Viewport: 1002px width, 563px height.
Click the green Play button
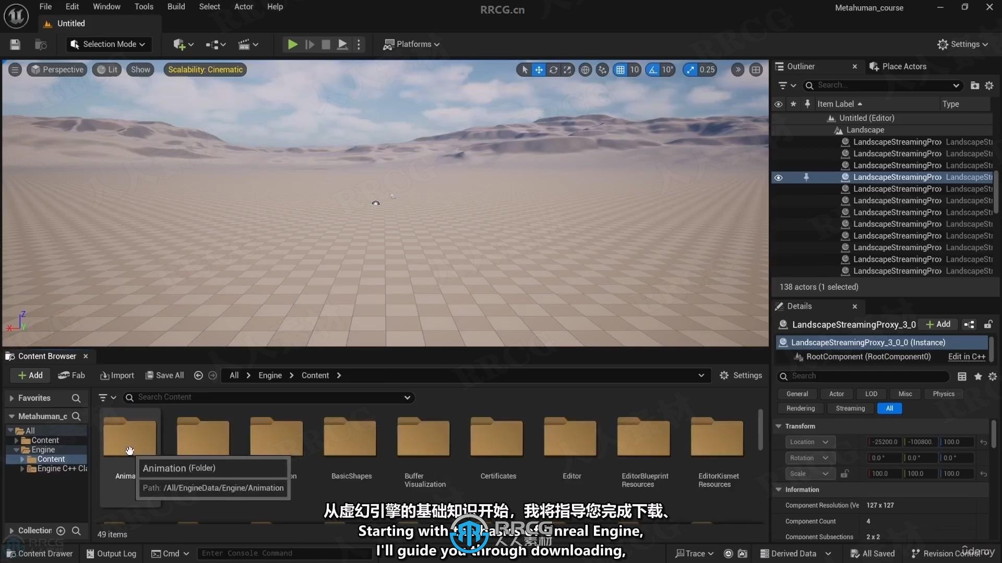[x=292, y=44]
